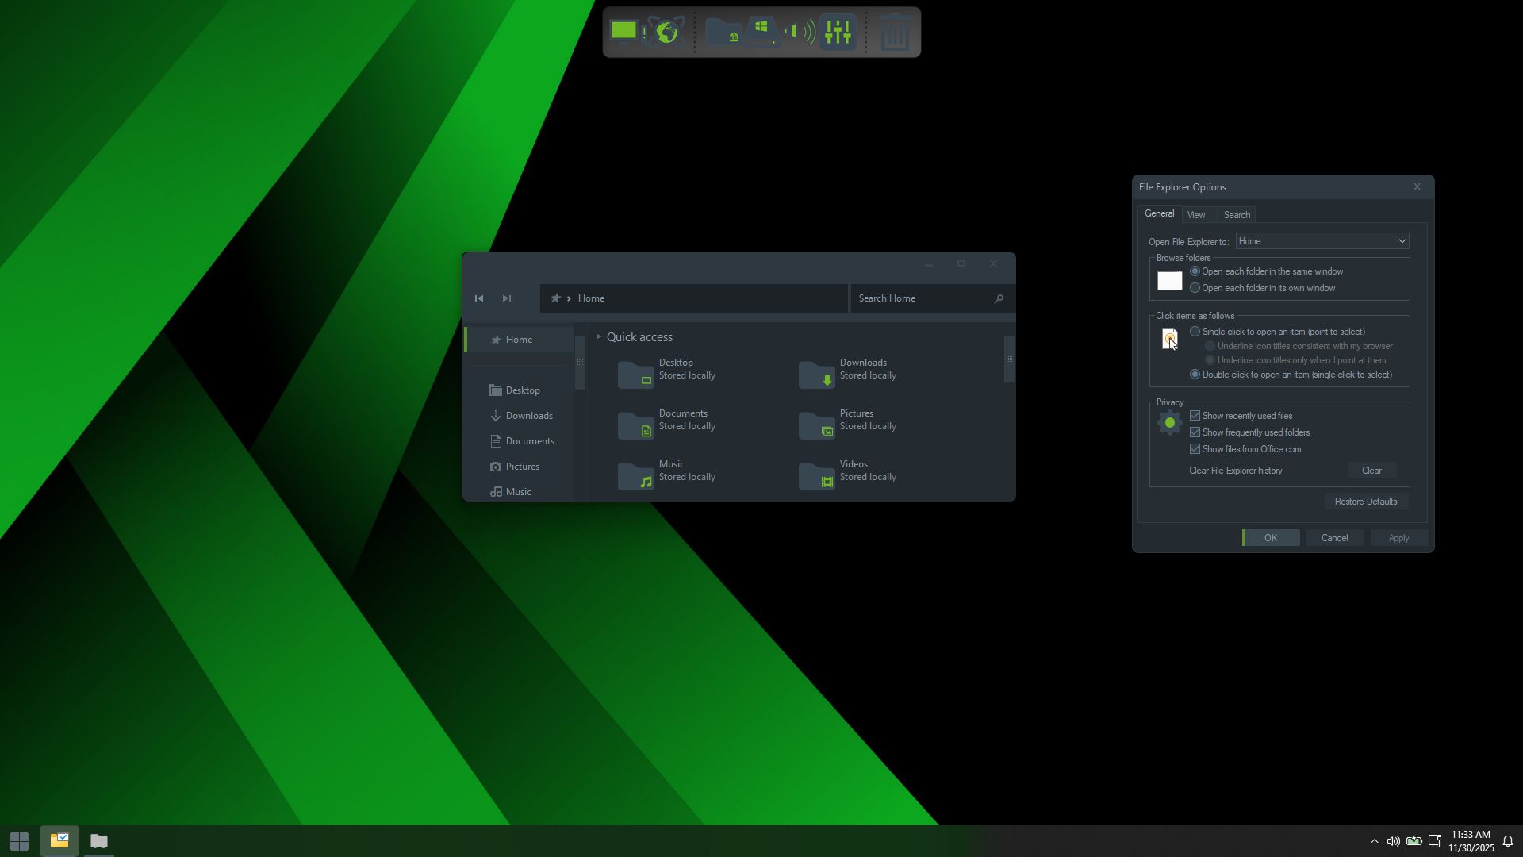The width and height of the screenshot is (1523, 857).
Task: Toggle Show files from Office.com checkbox
Action: [x=1195, y=449]
